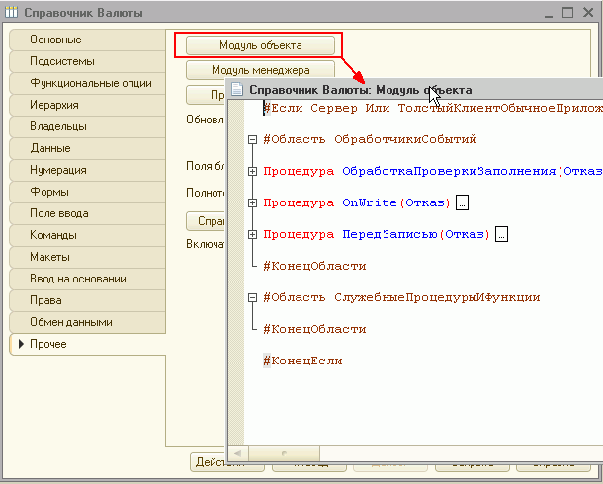Go to Права tab
The height and width of the screenshot is (484, 603).
(x=88, y=300)
